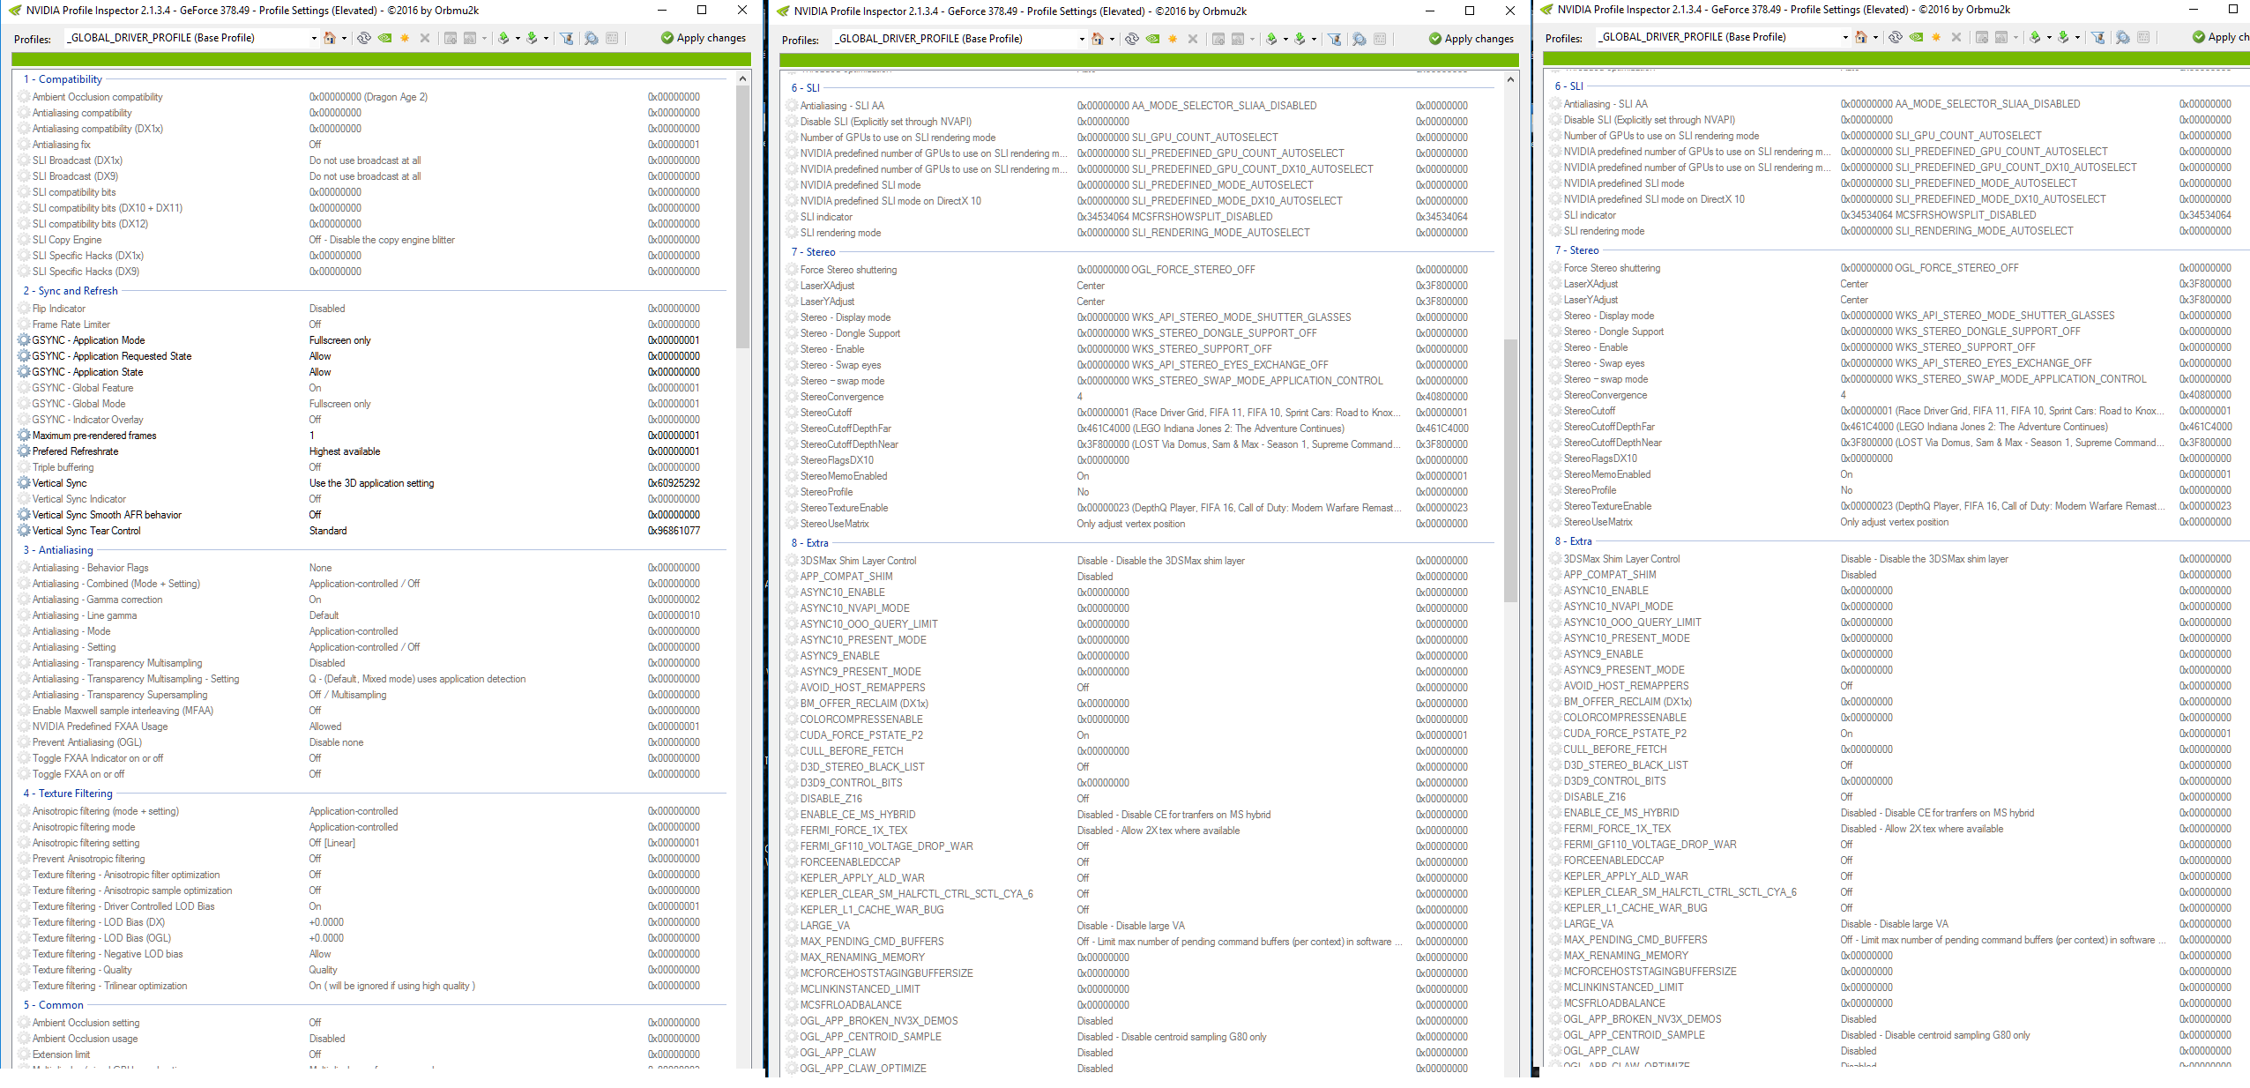
Task: Click the NVIDIA logo icon in the middle window
Action: coord(1152,39)
